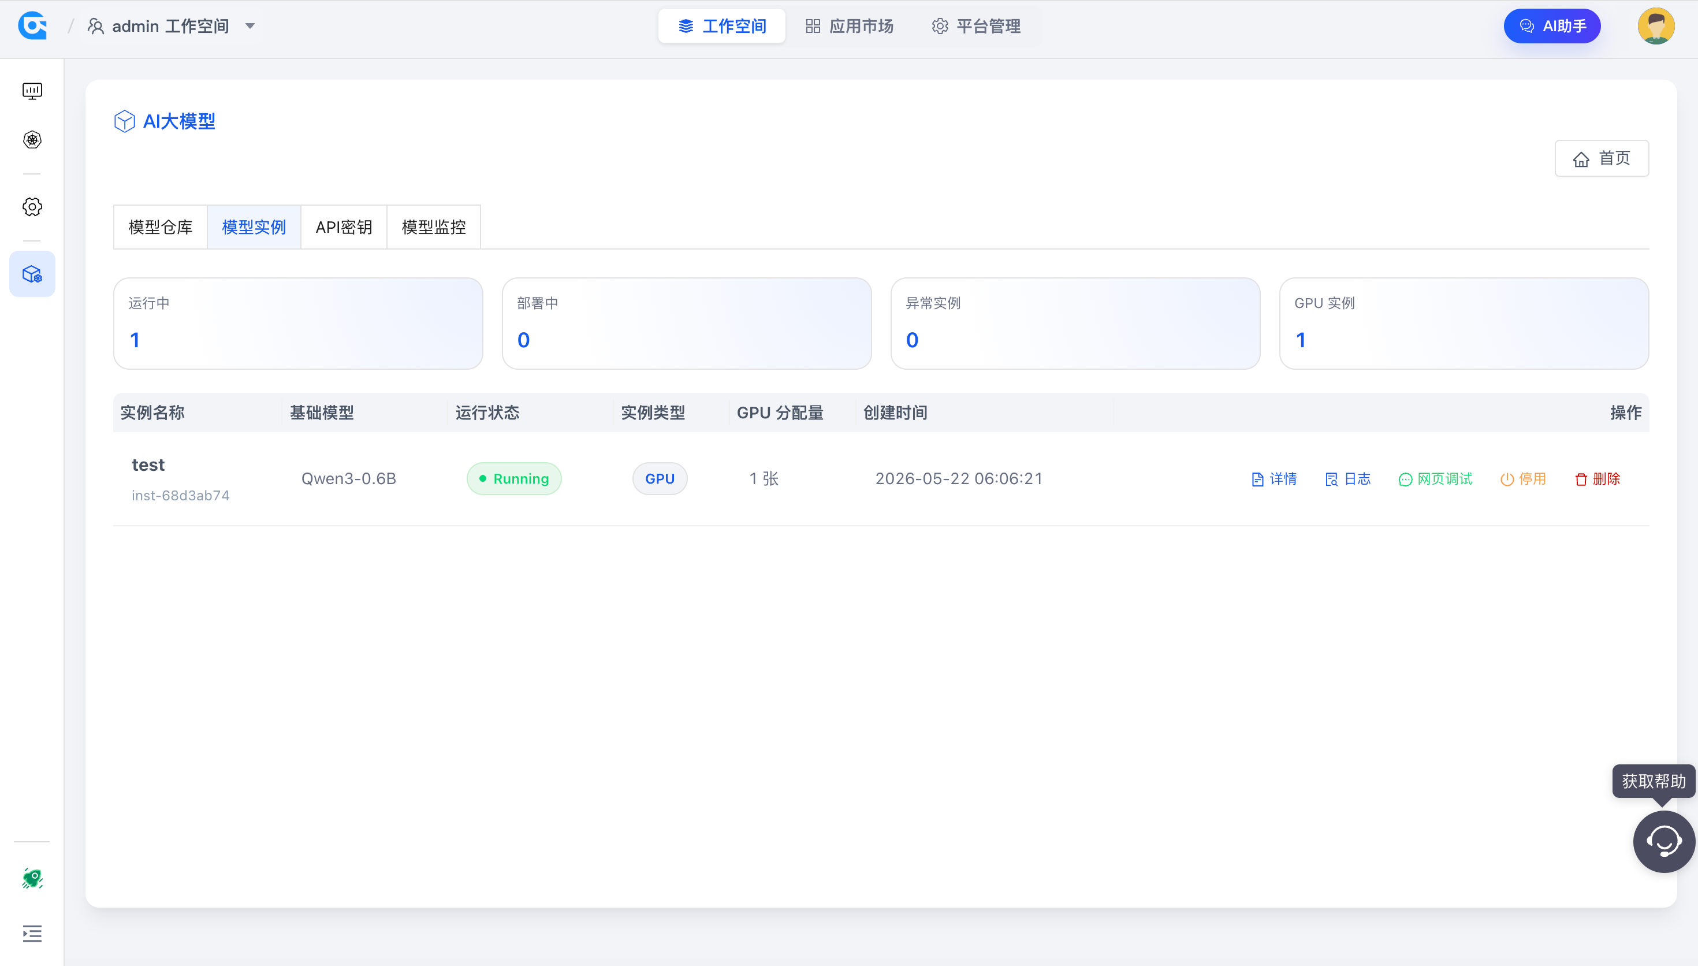This screenshot has height=966, width=1698.
Task: Click the 基础模型 column header
Action: (x=322, y=413)
